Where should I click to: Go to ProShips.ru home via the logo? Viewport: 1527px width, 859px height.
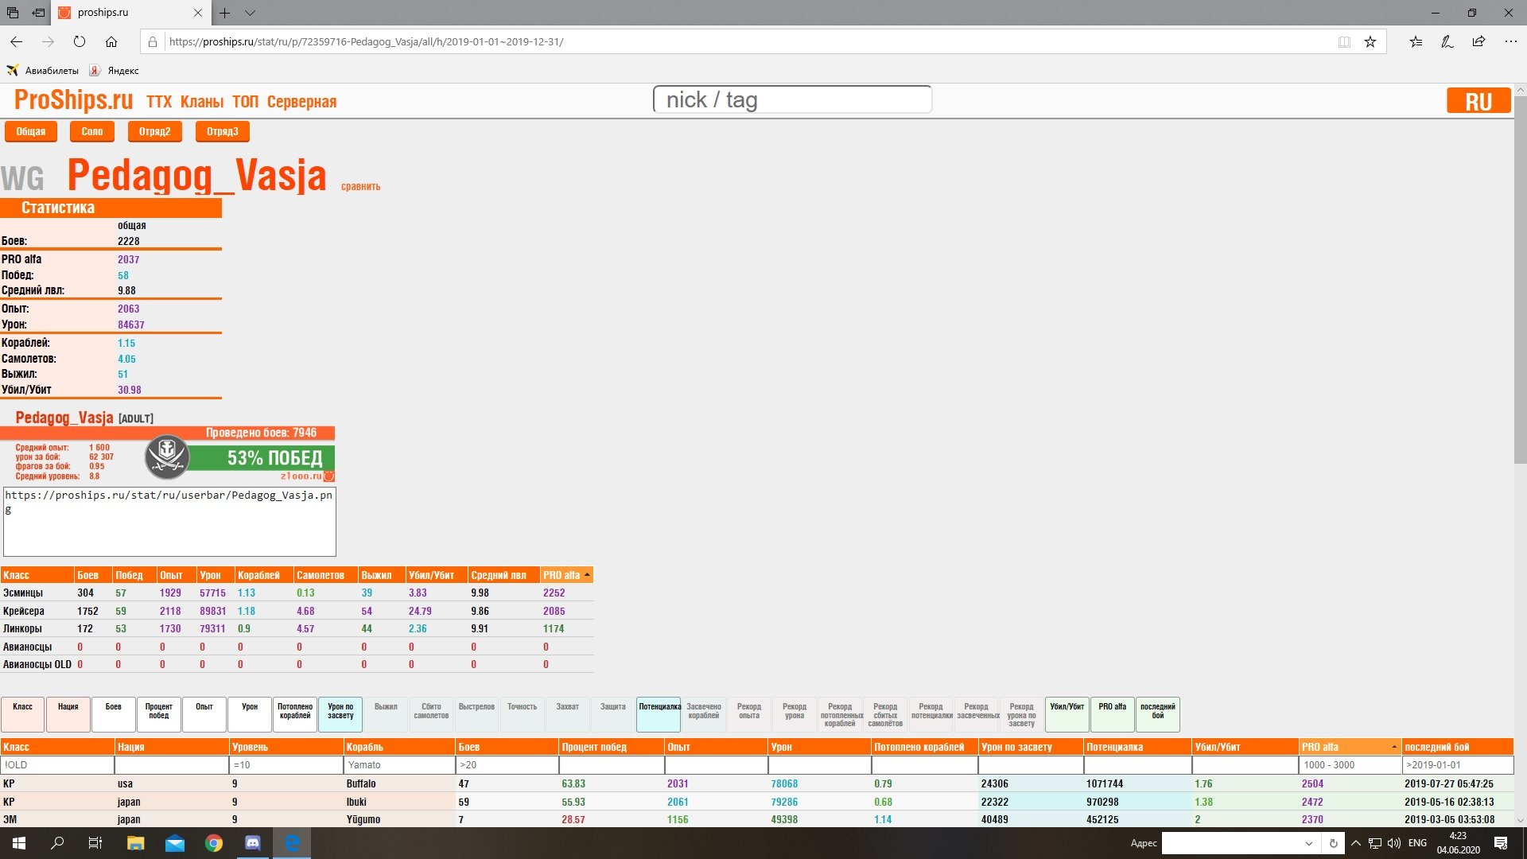73,100
